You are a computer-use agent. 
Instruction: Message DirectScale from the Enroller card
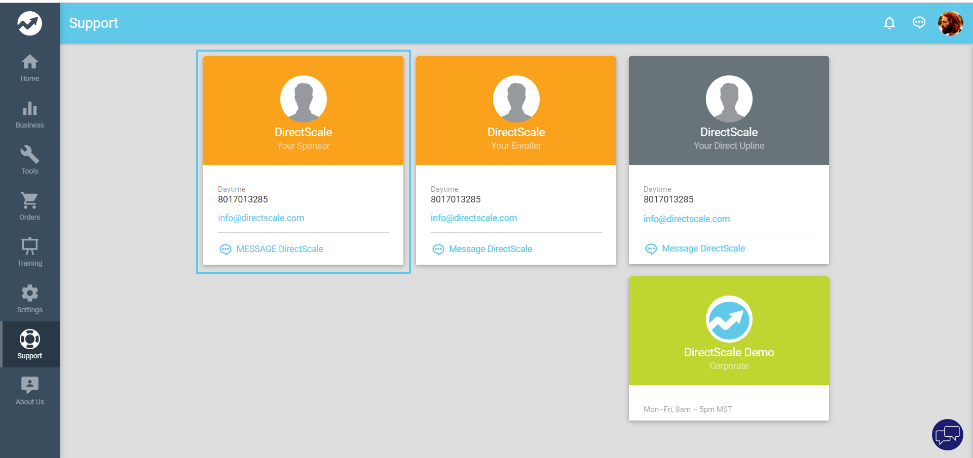pos(490,249)
